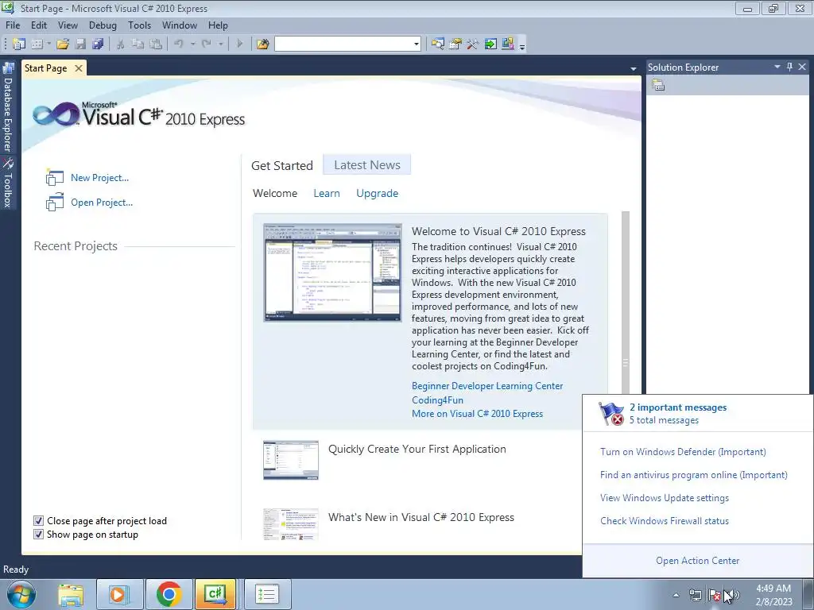This screenshot has height=610, width=814.
Task: Click the Solution Explorer Properties icon
Action: coord(658,85)
